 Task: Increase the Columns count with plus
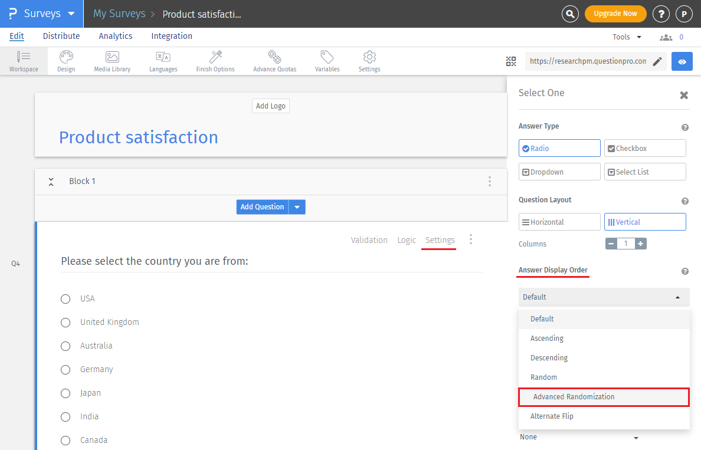point(641,244)
